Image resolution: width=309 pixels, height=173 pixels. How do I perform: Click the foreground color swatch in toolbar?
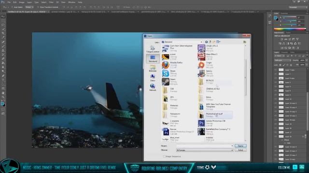(2, 104)
